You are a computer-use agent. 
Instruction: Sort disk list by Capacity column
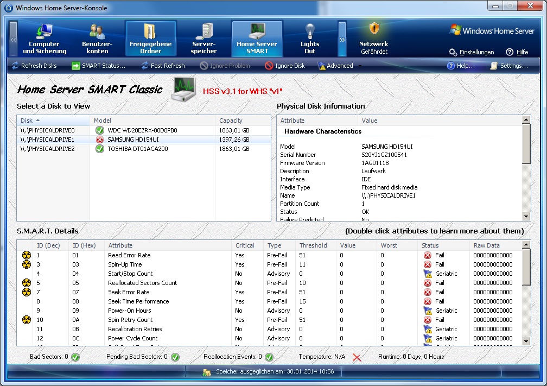(x=243, y=121)
